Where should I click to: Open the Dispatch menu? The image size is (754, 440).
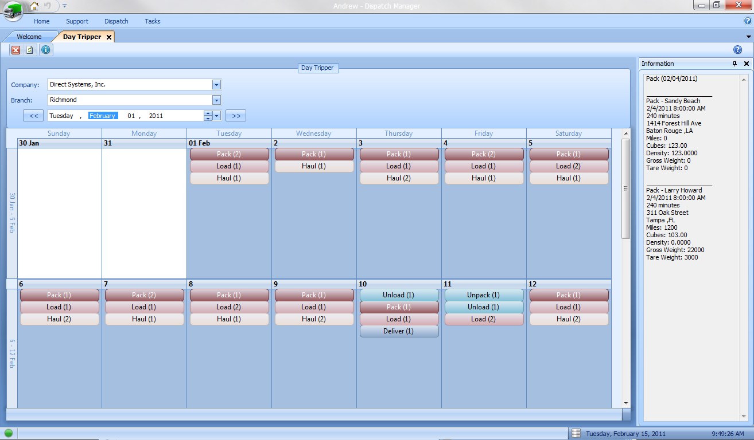[x=116, y=21]
